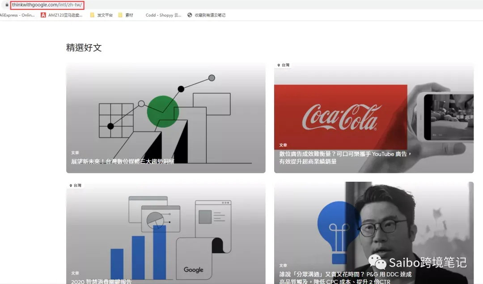This screenshot has width=483, height=284.
Task: Click the globe icon beside 收藏到有道云笔记
Action: [190, 15]
